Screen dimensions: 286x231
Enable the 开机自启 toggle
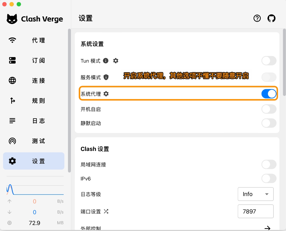pyautogui.click(x=269, y=109)
